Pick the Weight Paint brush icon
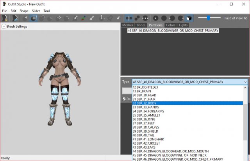 coord(75,18)
